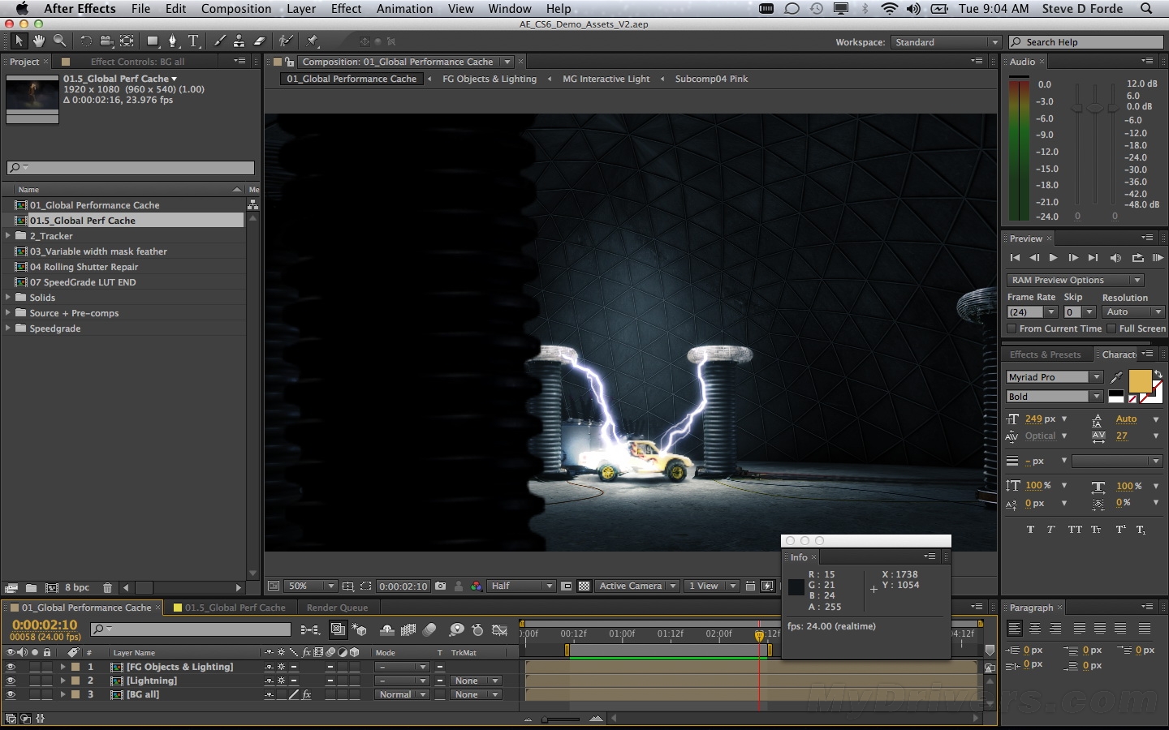Image resolution: width=1169 pixels, height=730 pixels.
Task: Open the Composition menu
Action: coord(236,9)
